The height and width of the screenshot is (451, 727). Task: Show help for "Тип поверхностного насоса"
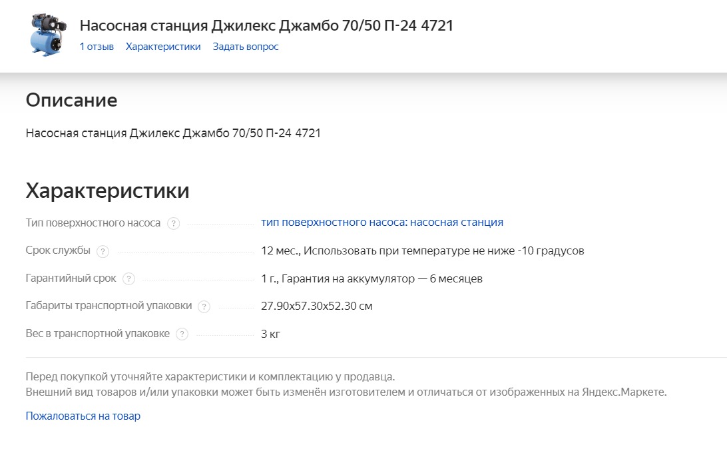(173, 224)
